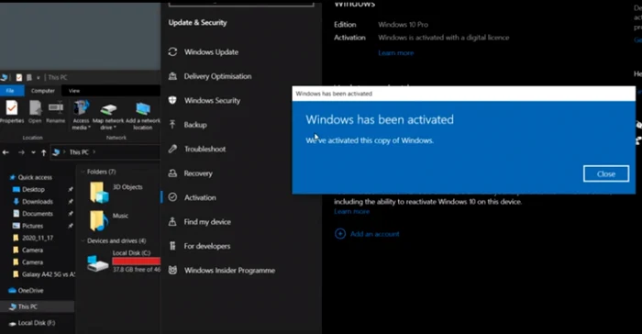Image resolution: width=642 pixels, height=334 pixels.
Task: Open Recovery settings page
Action: (x=198, y=173)
